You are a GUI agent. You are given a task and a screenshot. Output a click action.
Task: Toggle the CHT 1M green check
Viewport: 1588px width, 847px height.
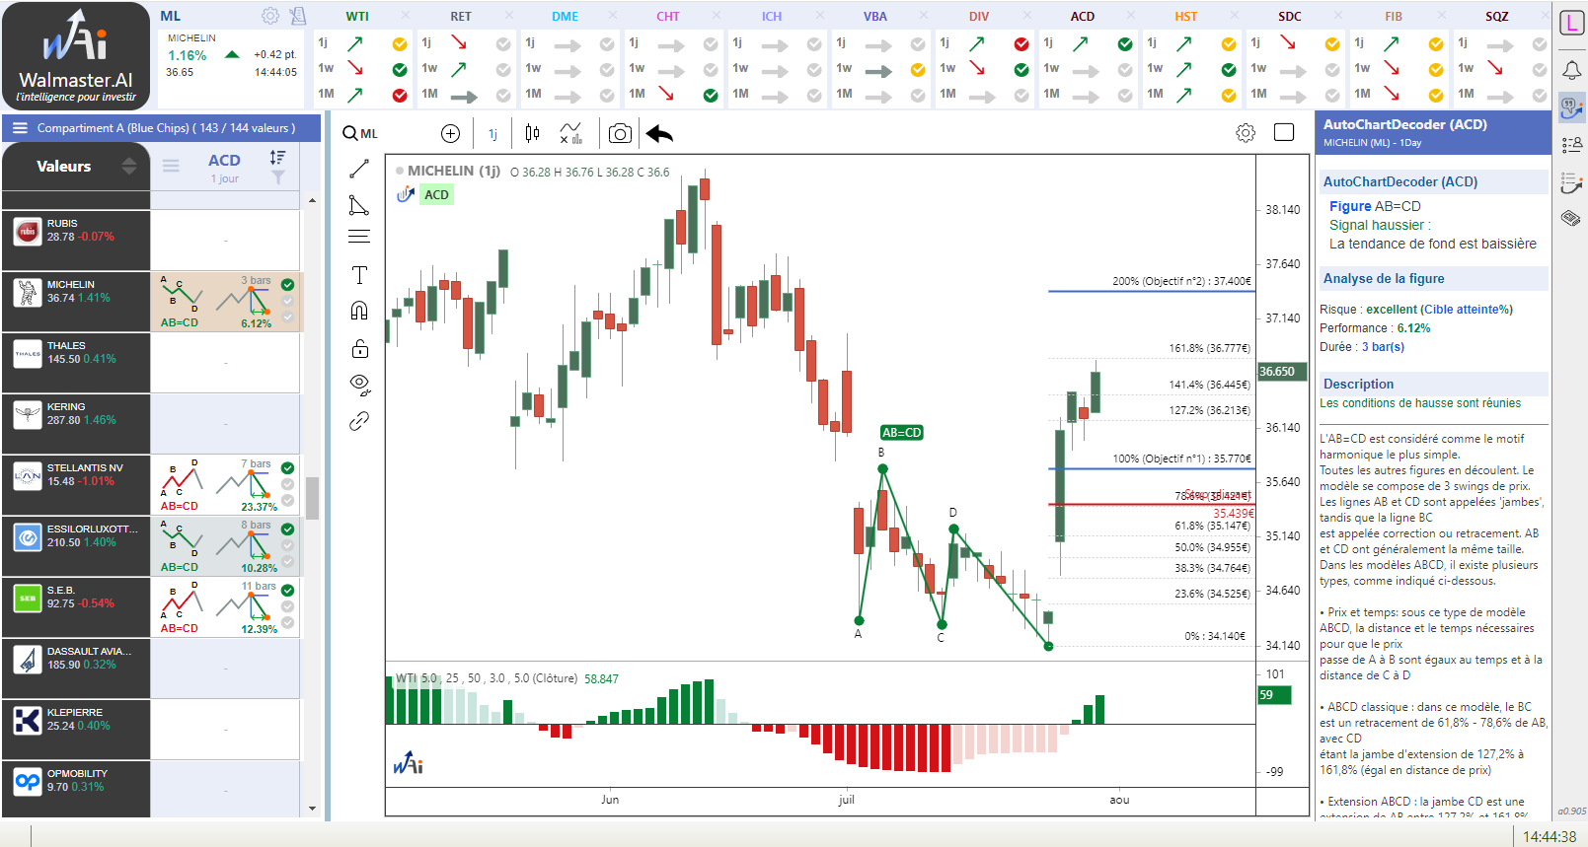point(711,95)
